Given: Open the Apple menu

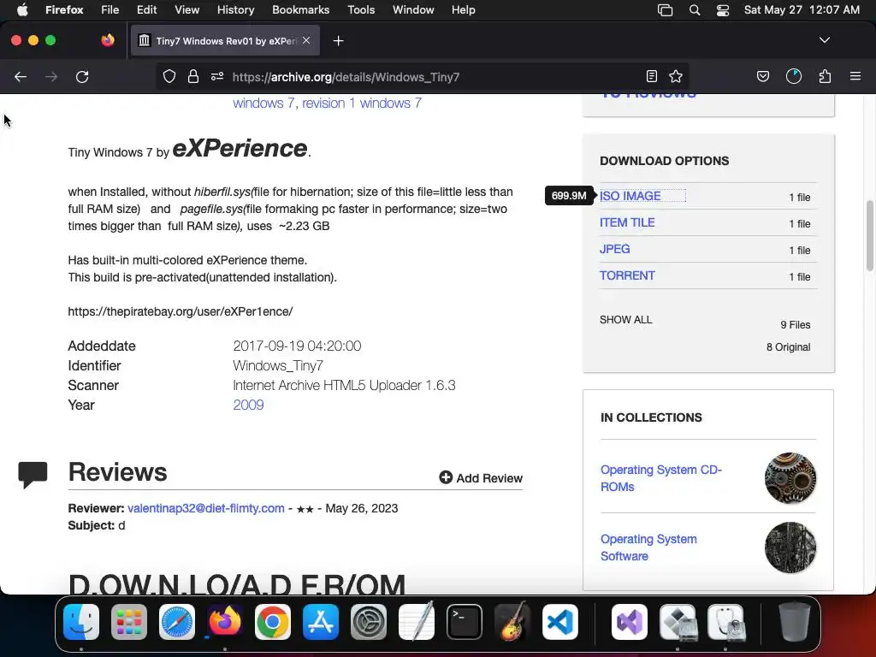Looking at the screenshot, I should coord(22,10).
